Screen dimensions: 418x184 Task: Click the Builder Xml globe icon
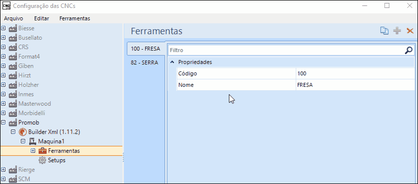pos(23,132)
